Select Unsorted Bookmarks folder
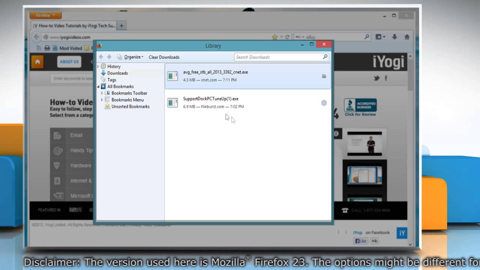480x270 pixels. (x=130, y=106)
